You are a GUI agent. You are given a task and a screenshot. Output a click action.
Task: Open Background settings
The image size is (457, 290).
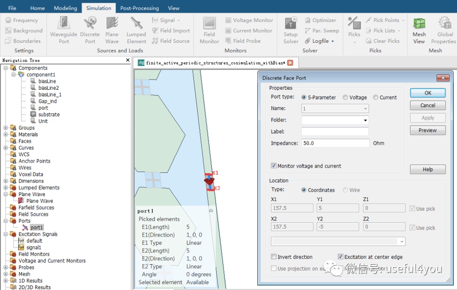pos(24,30)
